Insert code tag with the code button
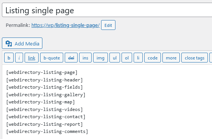This screenshot has height=139, width=212. tap(153, 58)
